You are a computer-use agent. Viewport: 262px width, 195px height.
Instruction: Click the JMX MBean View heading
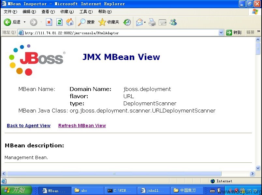tap(121, 57)
